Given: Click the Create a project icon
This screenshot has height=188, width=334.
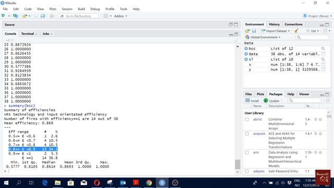Looking at the screenshot, I should pos(15,16).
